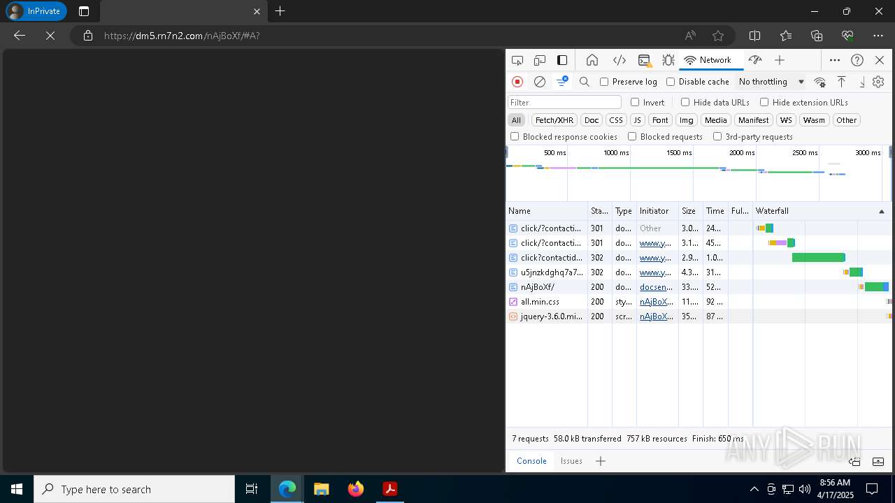Filter requests by Media type
The width and height of the screenshot is (895, 503).
tap(715, 120)
